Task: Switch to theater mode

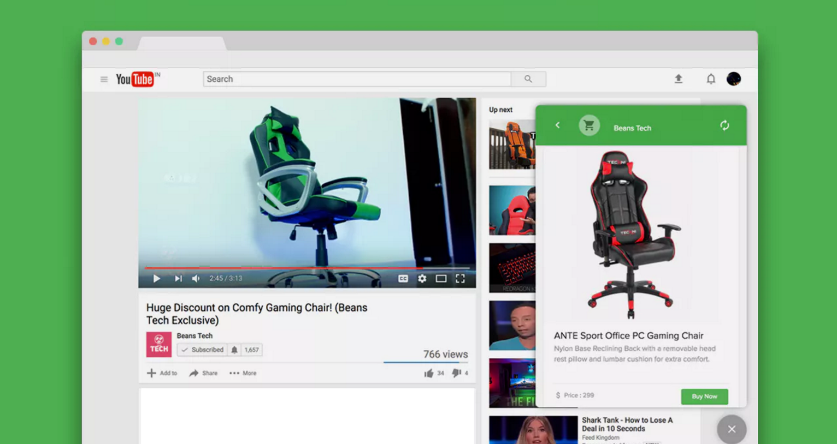Action: click(441, 278)
